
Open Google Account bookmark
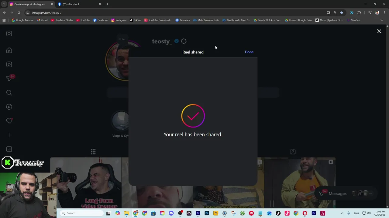(22, 20)
